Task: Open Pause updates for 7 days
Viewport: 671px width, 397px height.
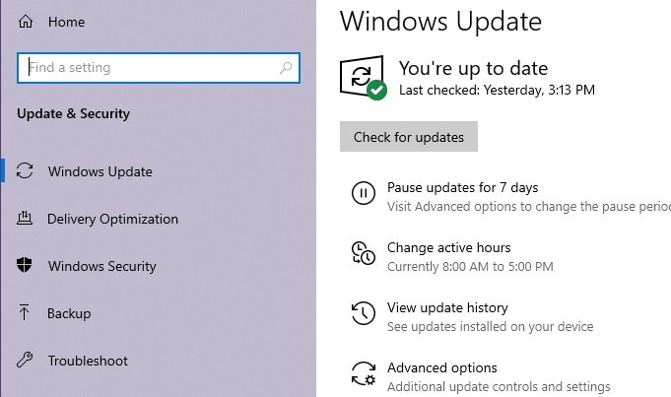Action: click(462, 187)
